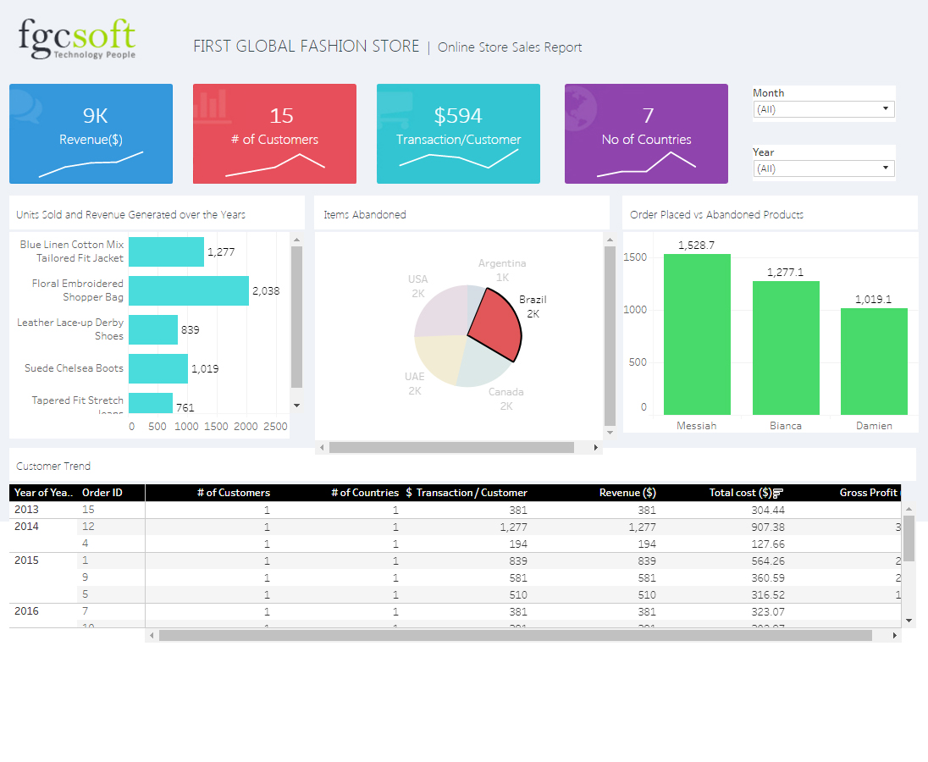The width and height of the screenshot is (928, 762).
Task: Click the Damien bar labeled 1,019.1
Action: [x=874, y=362]
